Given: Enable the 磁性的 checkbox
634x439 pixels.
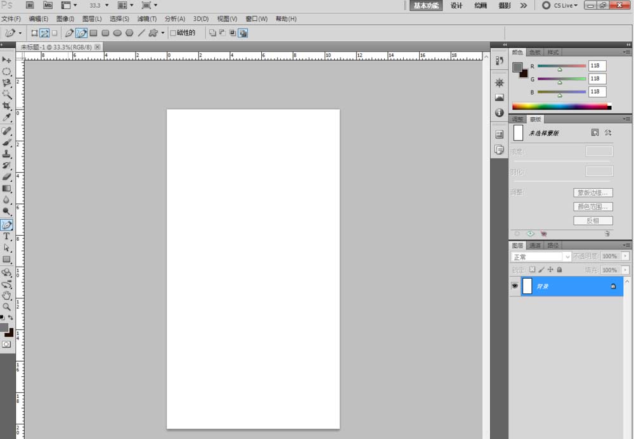Looking at the screenshot, I should click(173, 33).
